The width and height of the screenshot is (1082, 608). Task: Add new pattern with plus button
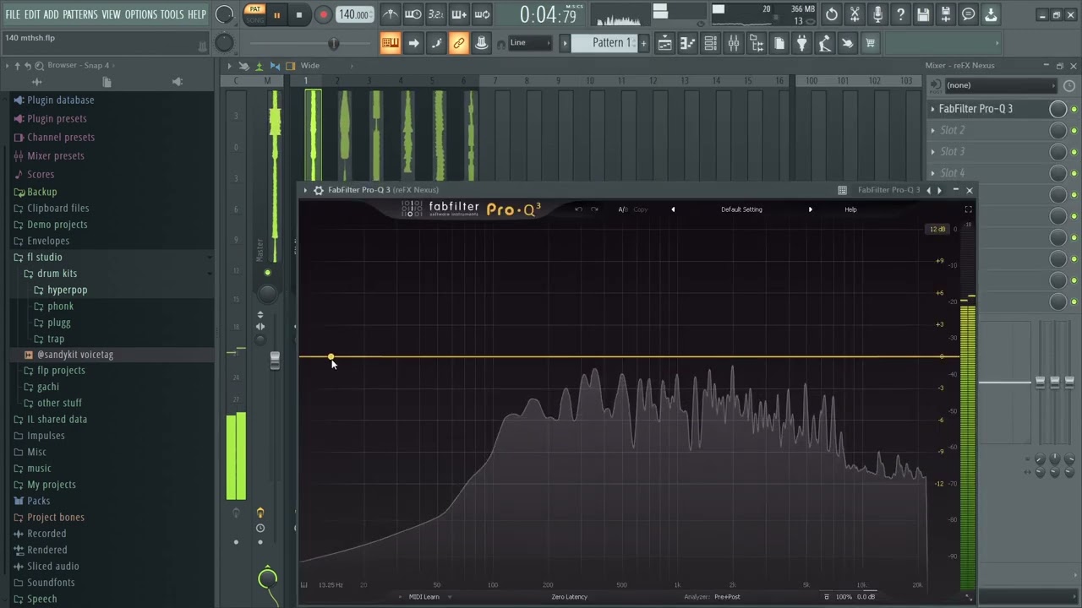click(643, 43)
